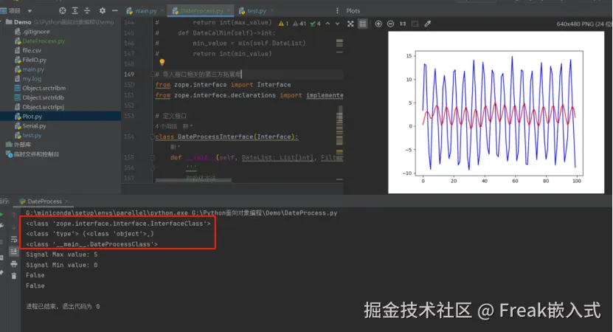Open main.py in project tree

pyautogui.click(x=33, y=69)
